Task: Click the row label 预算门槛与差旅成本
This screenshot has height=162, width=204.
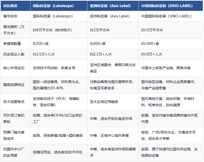Action: [15, 136]
